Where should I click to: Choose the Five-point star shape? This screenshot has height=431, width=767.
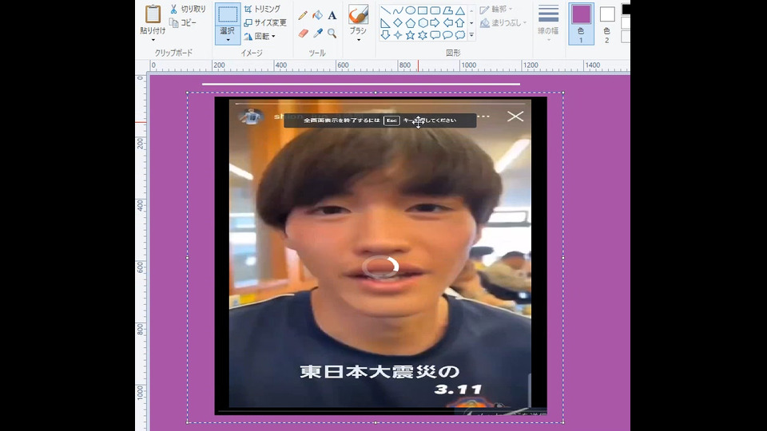pos(411,35)
